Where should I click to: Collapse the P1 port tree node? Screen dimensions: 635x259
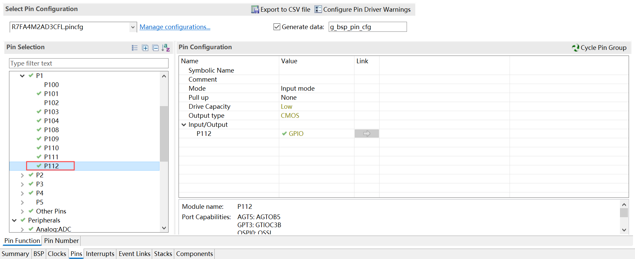pyautogui.click(x=22, y=76)
